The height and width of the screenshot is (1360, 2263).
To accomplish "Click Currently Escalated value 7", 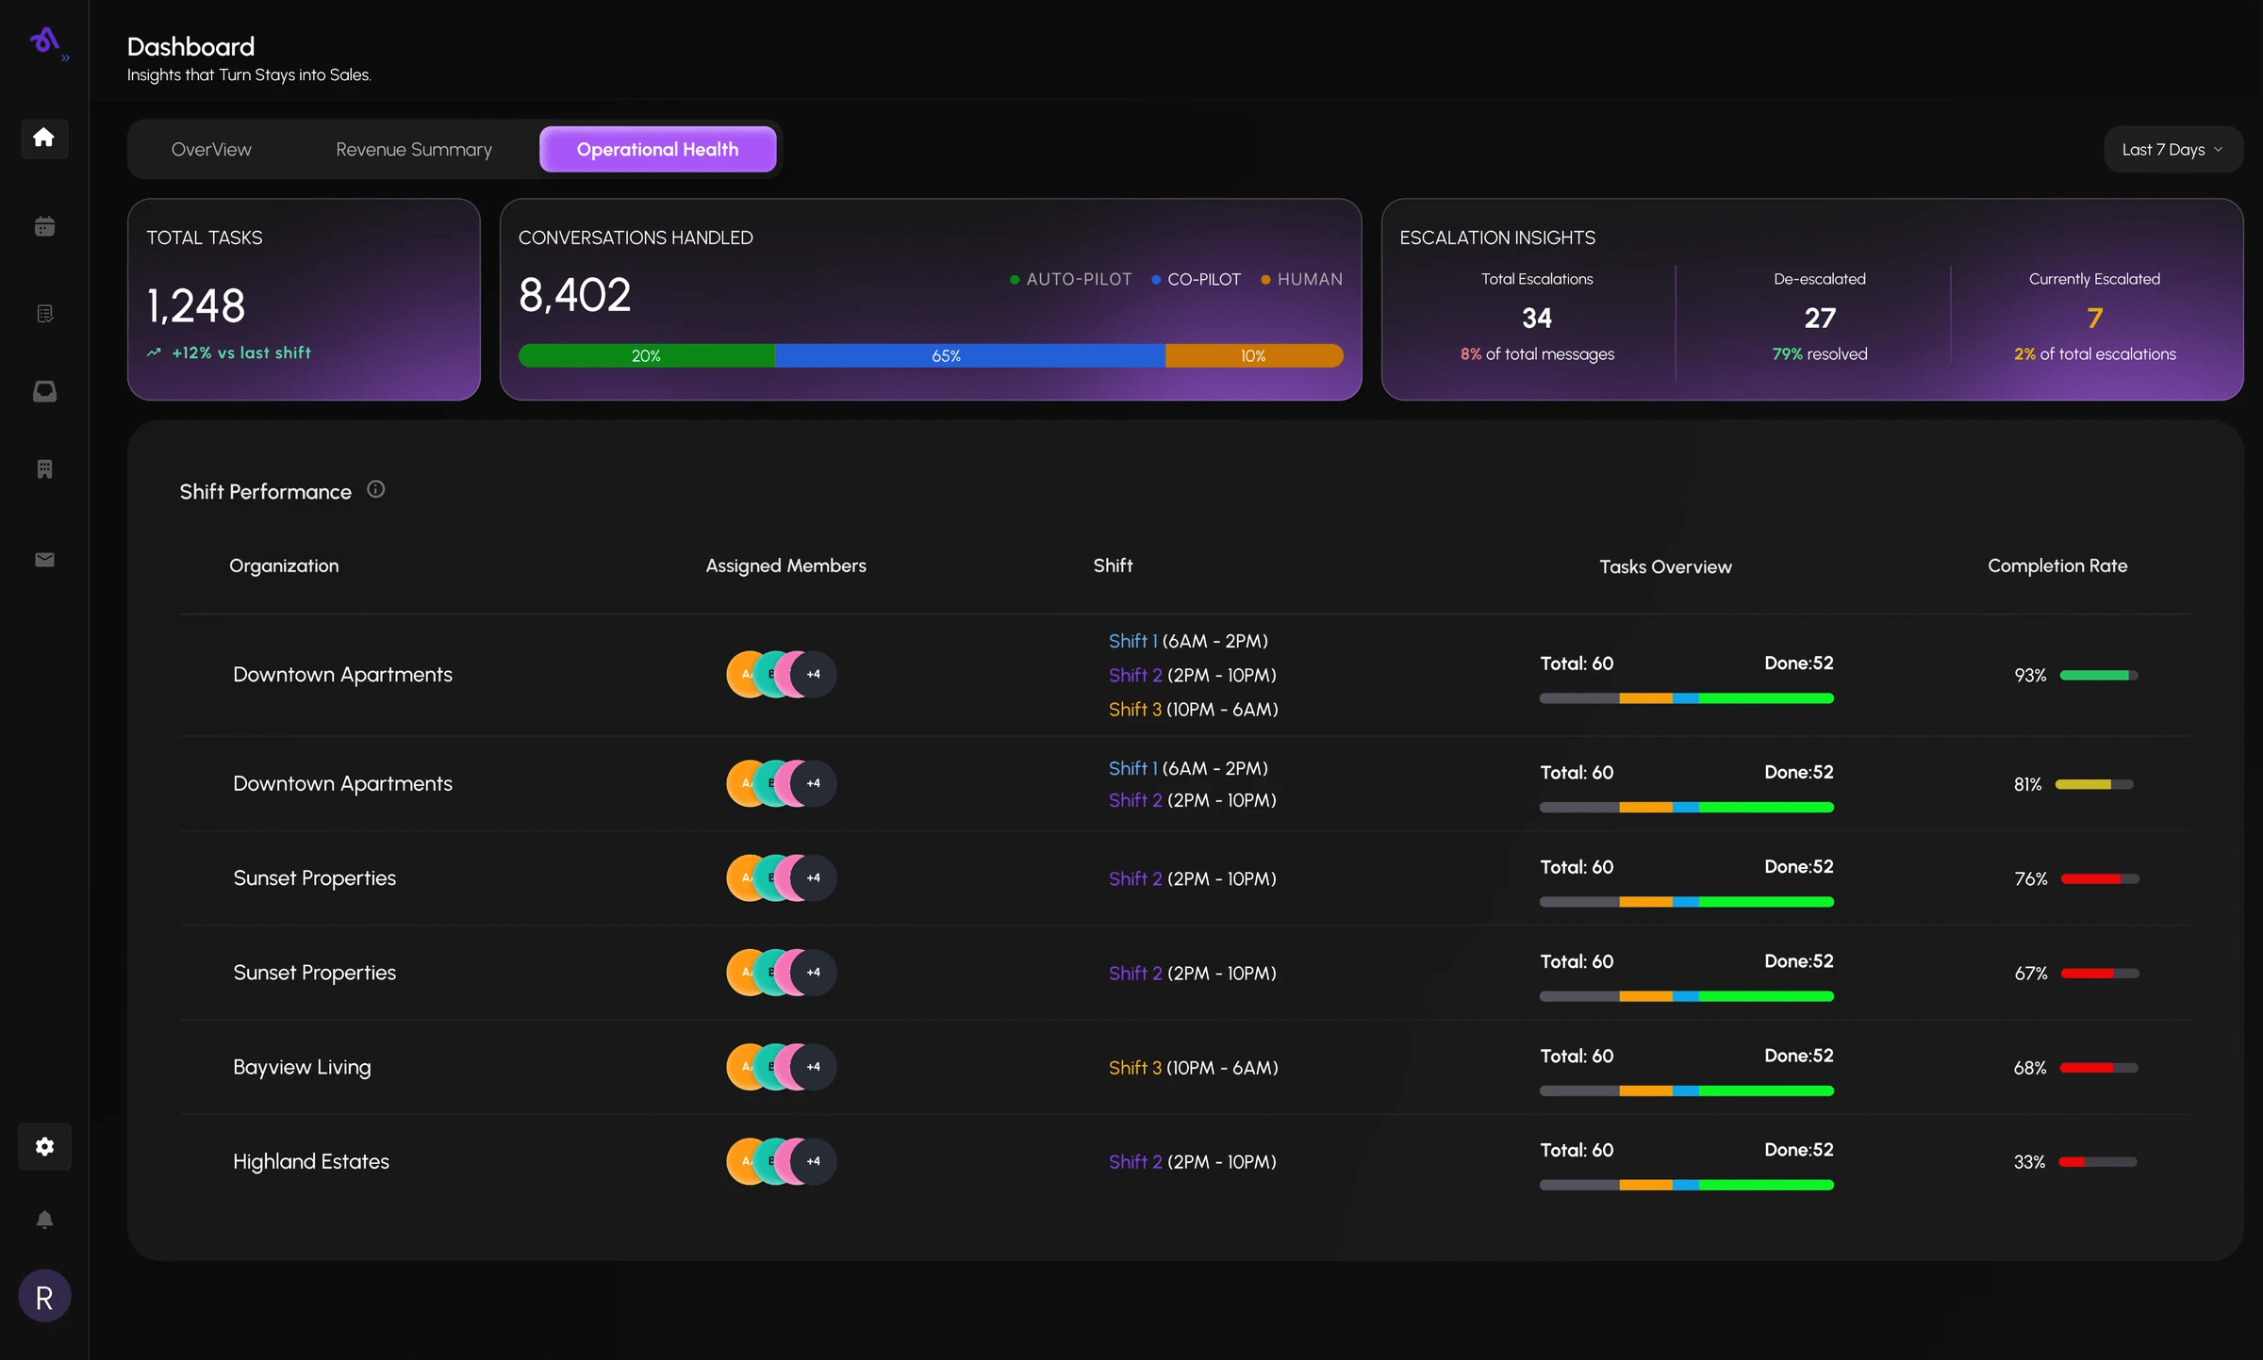I will click(x=2094, y=319).
